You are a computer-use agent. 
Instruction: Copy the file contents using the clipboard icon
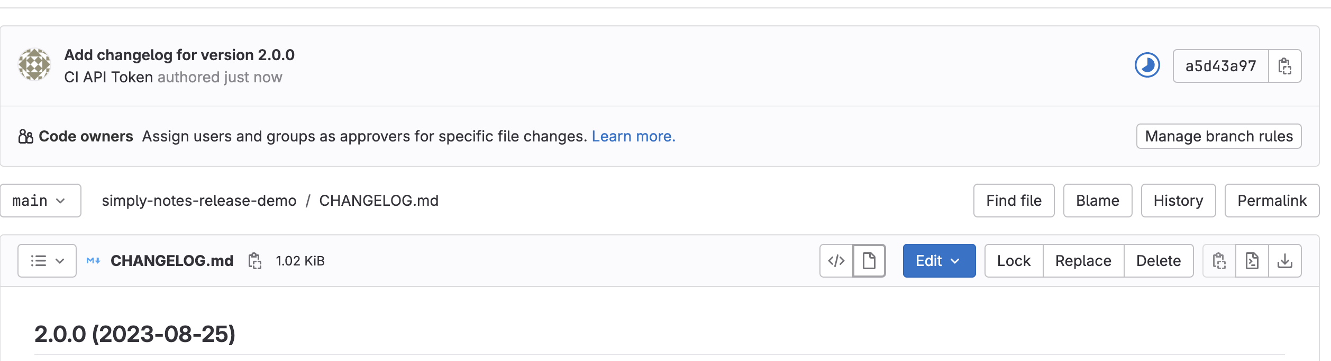click(1219, 261)
